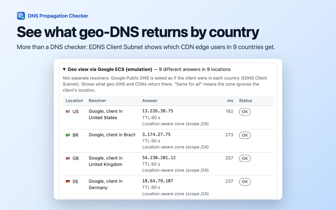The height and width of the screenshot is (210, 336).
Task: Click the 'See what geo-DNS returns by country' headline
Action: tap(138, 32)
